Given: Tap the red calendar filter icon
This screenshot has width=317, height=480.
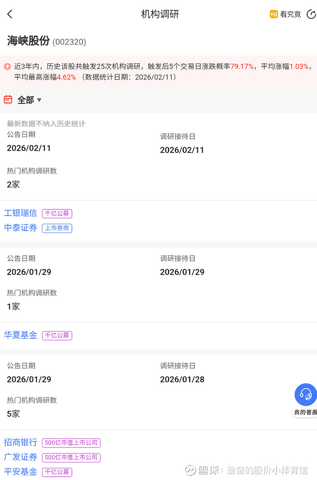Looking at the screenshot, I should tap(8, 100).
